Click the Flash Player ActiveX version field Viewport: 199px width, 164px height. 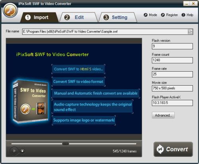click(x=172, y=103)
